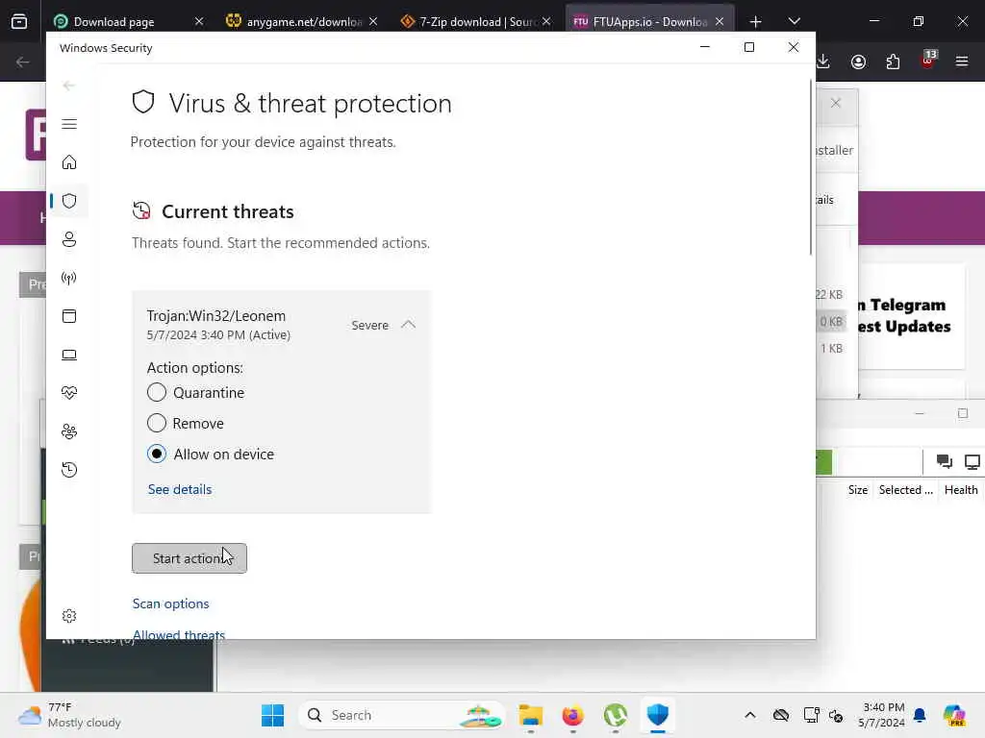Go back using Windows Security back arrow

69,86
